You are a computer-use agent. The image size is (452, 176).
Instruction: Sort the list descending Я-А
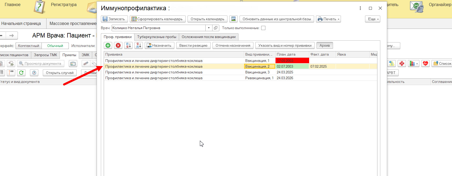[139, 45]
